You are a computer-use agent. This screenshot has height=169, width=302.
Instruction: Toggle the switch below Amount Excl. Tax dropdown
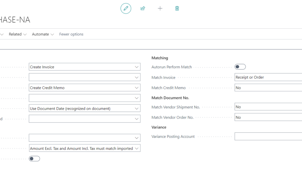(34, 159)
